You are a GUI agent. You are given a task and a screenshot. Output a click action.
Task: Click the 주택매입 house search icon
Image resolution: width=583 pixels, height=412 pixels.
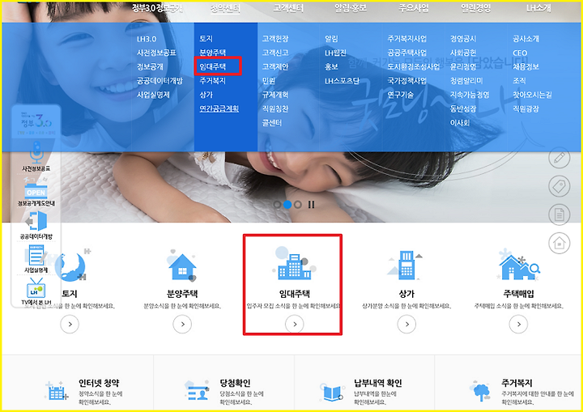(x=519, y=265)
